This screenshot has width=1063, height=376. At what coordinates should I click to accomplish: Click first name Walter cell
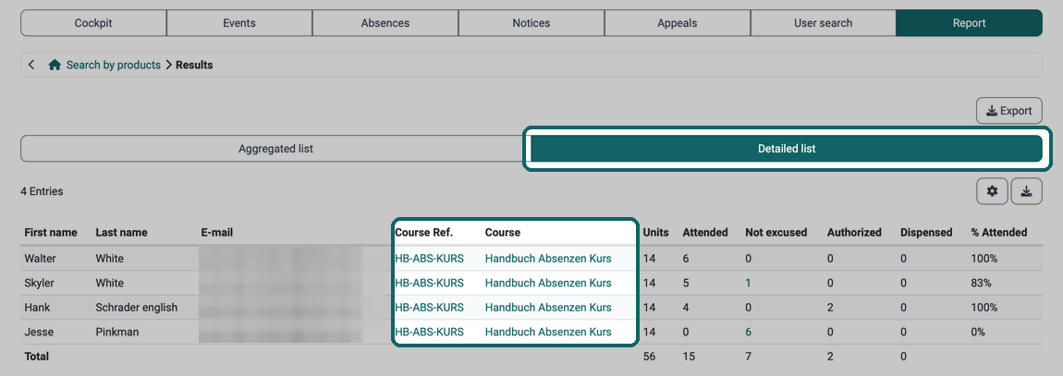point(41,258)
